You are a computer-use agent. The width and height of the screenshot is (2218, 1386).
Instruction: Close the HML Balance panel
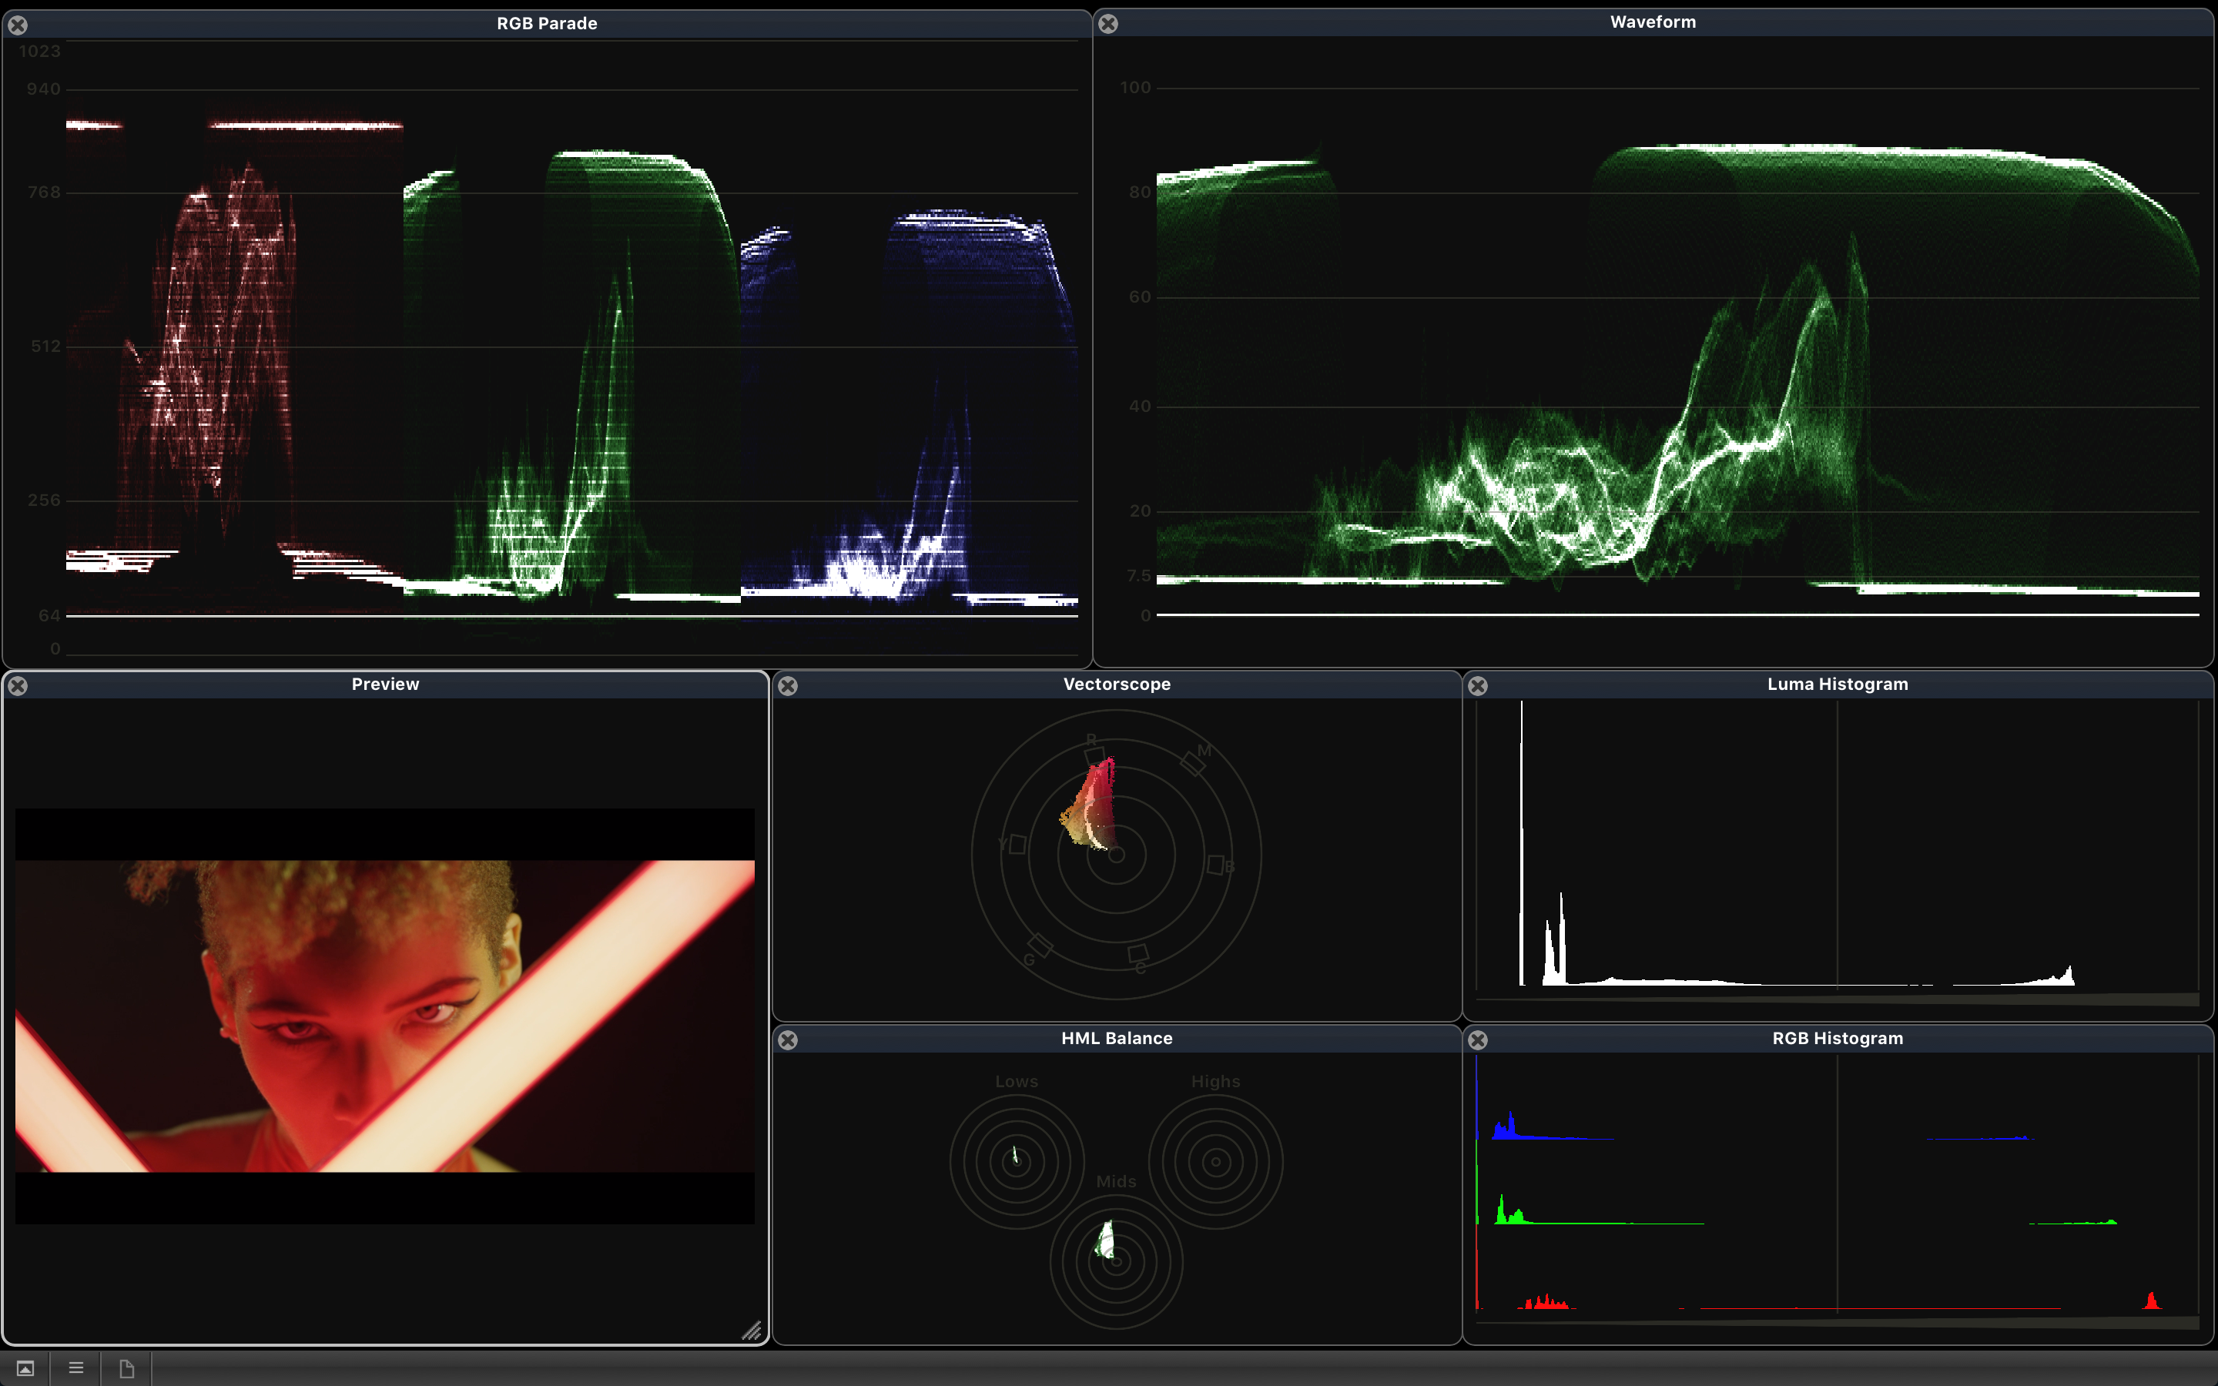click(787, 1039)
